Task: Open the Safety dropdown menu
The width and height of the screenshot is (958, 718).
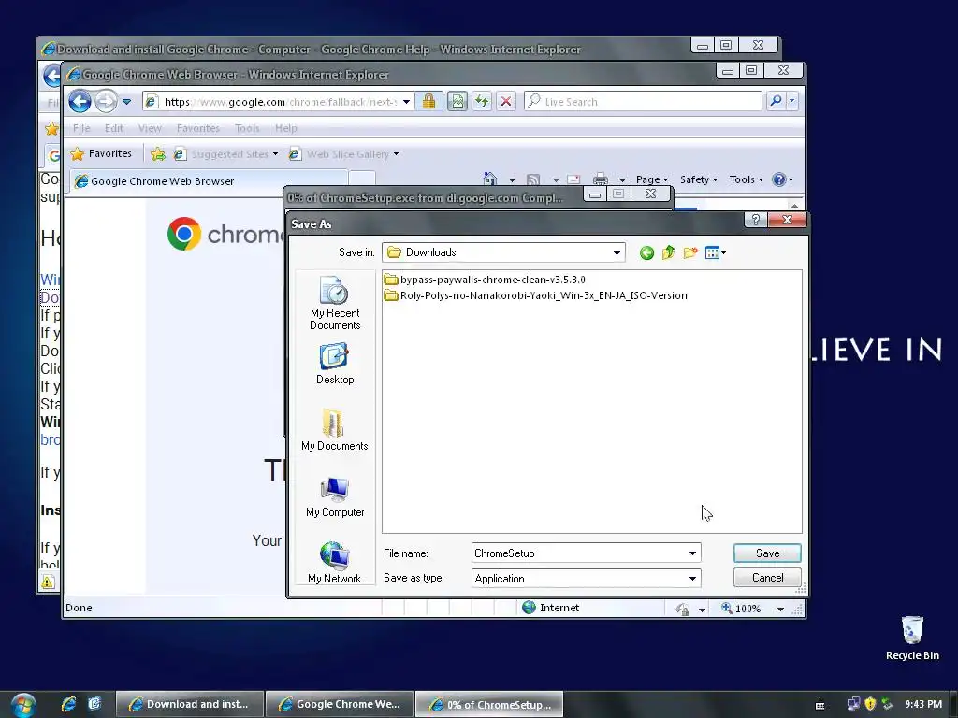Action: [698, 179]
